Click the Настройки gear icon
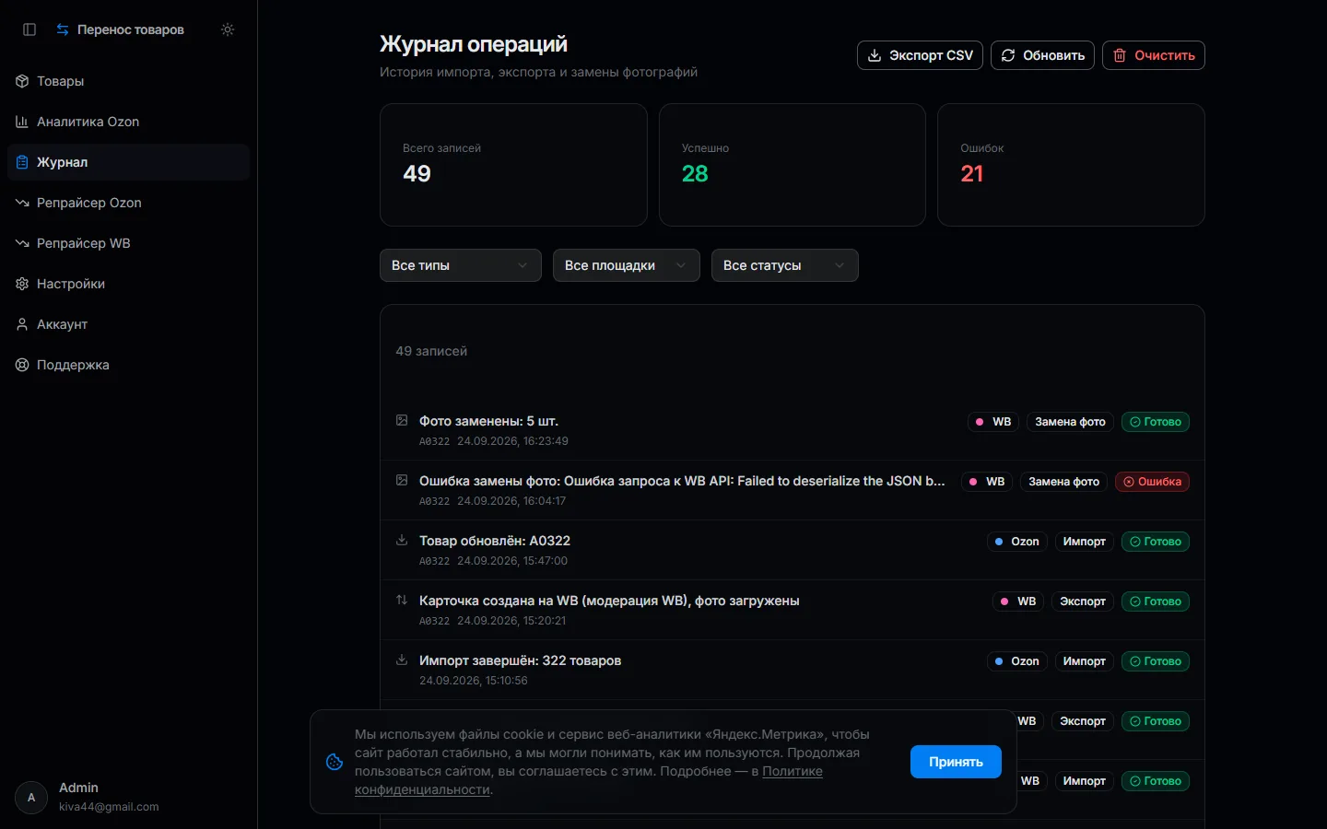 pyautogui.click(x=22, y=284)
